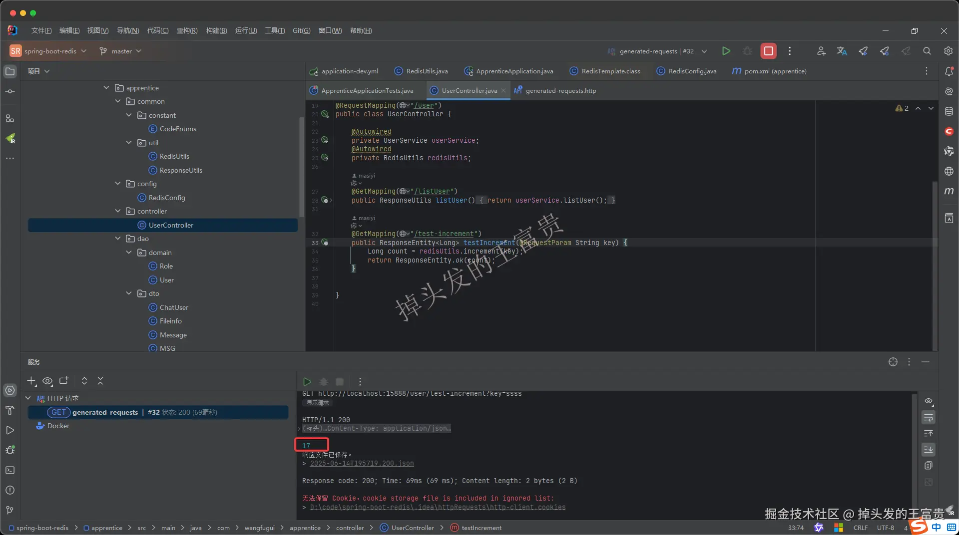
Task: Open the 文件(F) menu
Action: click(x=41, y=30)
